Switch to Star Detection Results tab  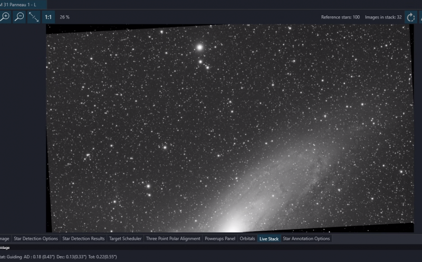click(83, 239)
